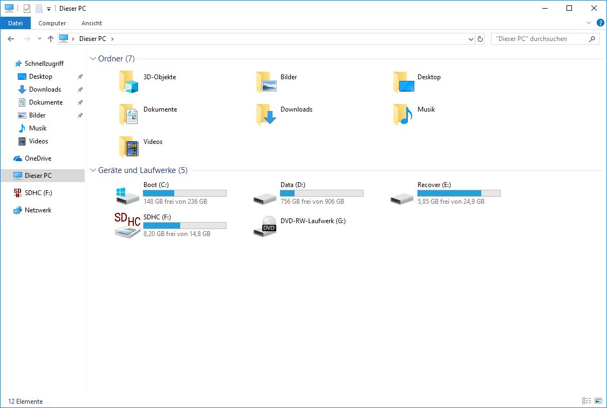Open the SDHC (F:) card drive icon
Viewport: 607px width, 408px height.
tap(127, 225)
